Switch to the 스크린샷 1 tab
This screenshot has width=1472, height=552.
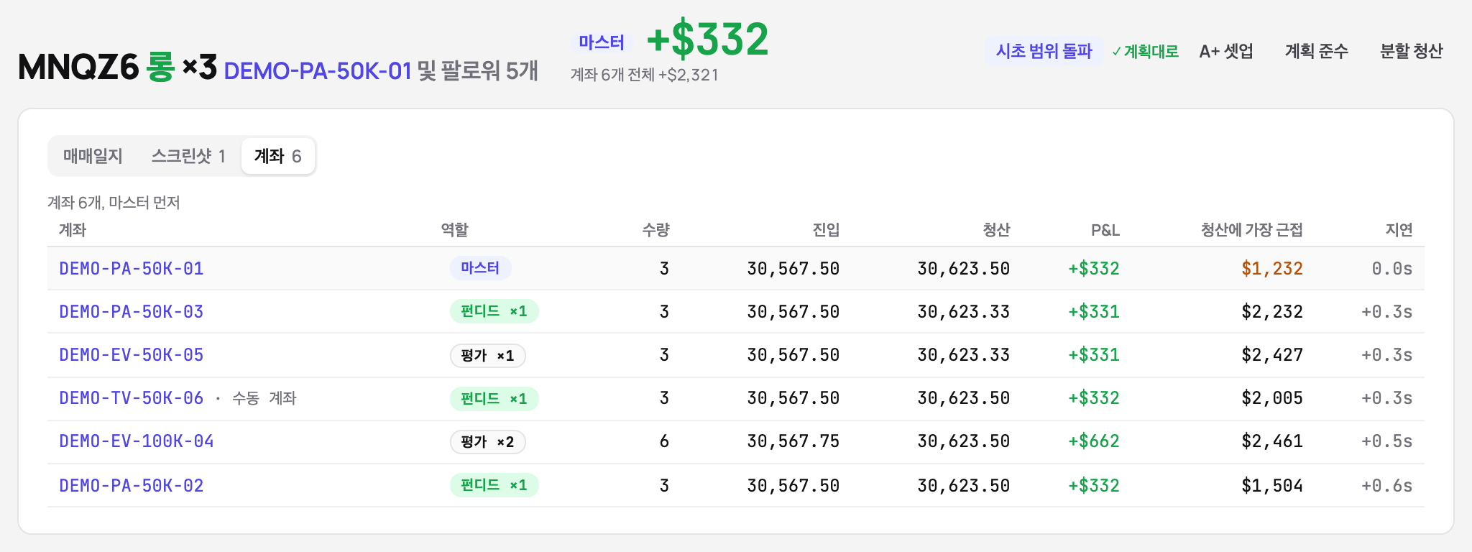[188, 156]
